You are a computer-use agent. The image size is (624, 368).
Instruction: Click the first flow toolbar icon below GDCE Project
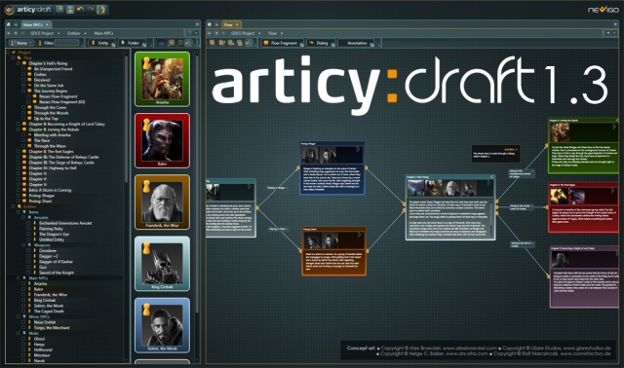(213, 43)
